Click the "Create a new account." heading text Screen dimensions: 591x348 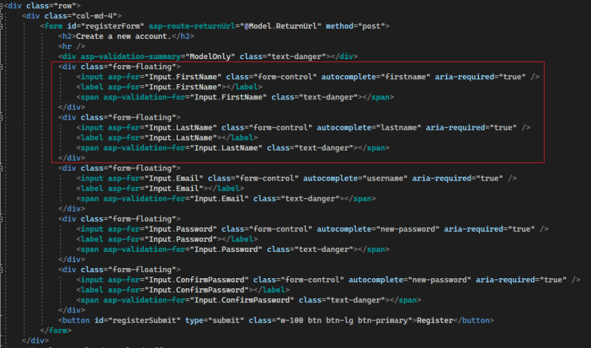pyautogui.click(x=124, y=36)
